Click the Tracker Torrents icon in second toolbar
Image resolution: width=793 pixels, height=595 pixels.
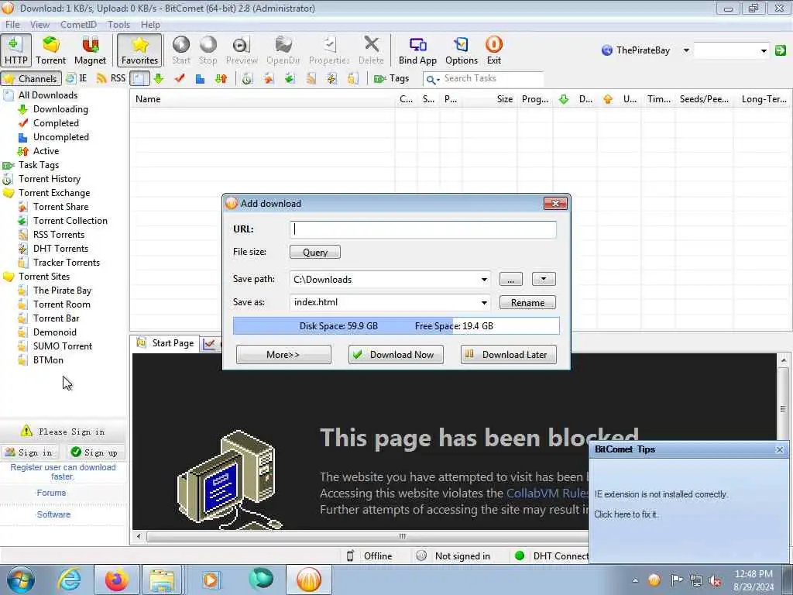(353, 78)
